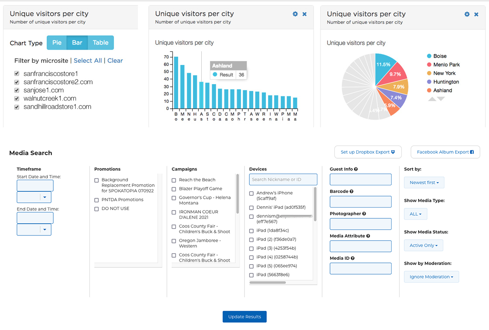Click the pie legend down arrow
The height and width of the screenshot is (330, 489).
[441, 99]
